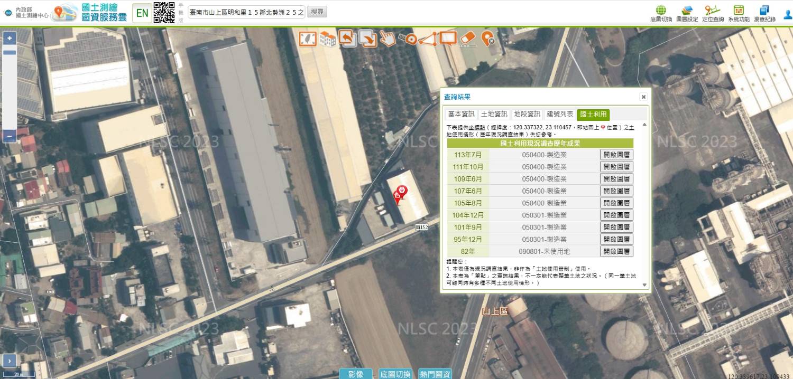Viewport: 793px width, 379px height.
Task: Click 開啟圖層 for 113年7月 row
Action: pyautogui.click(x=616, y=155)
